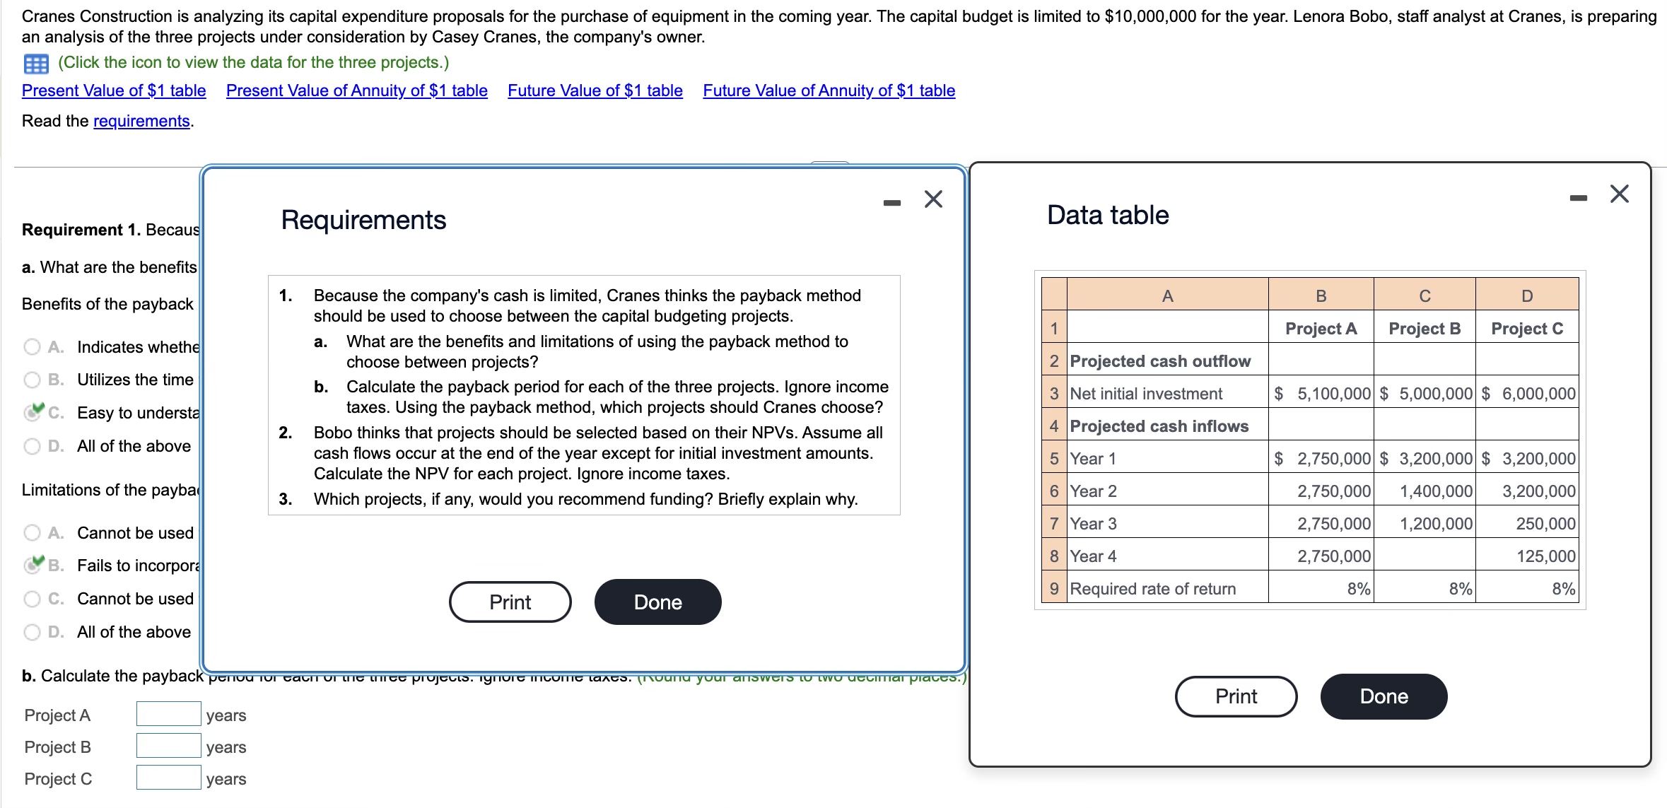
Task: Click Done in the Requirements dialog
Action: pyautogui.click(x=657, y=602)
